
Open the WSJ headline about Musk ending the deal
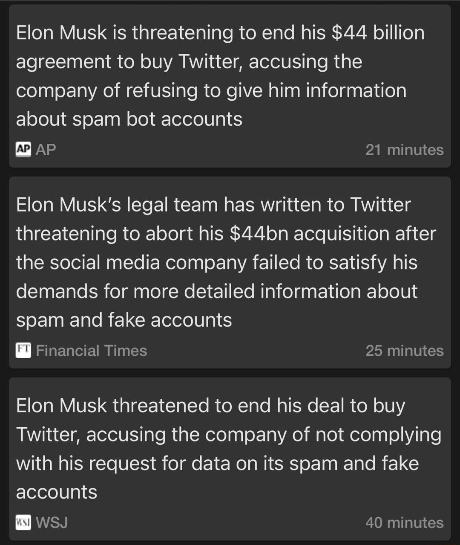pyautogui.click(x=229, y=448)
